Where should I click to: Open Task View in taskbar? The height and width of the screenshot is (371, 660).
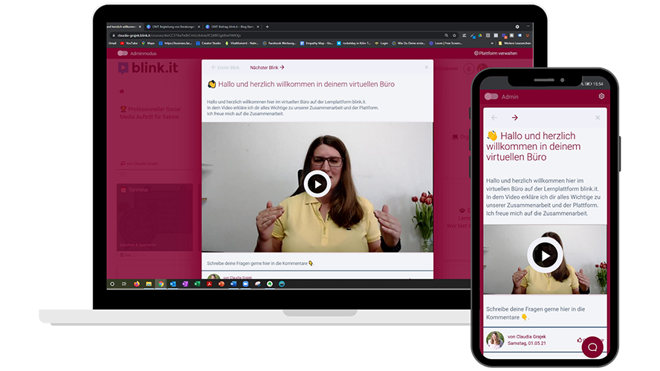click(124, 284)
